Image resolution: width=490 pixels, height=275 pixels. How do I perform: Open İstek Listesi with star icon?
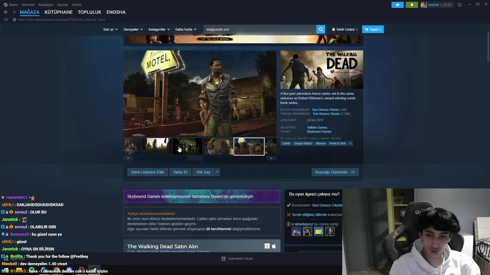point(345,29)
